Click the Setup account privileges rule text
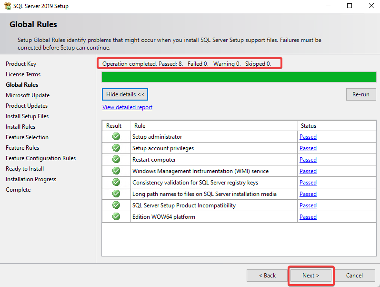 [163, 148]
